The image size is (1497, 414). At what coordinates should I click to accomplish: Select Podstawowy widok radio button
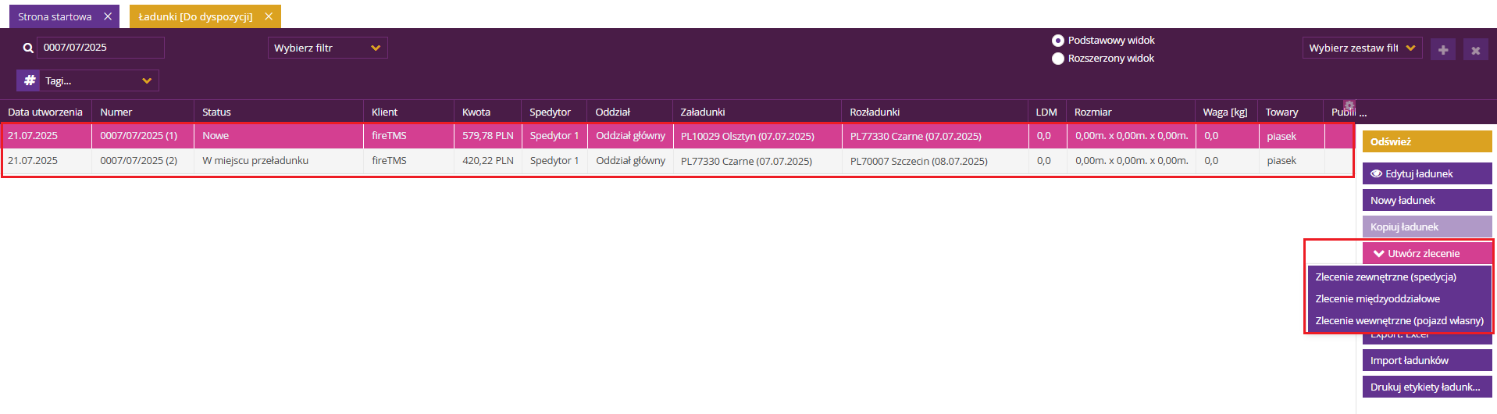click(x=1058, y=41)
